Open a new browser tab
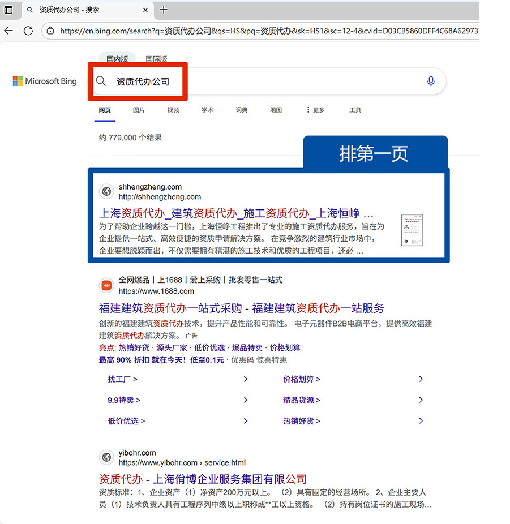The image size is (510, 524). (164, 10)
